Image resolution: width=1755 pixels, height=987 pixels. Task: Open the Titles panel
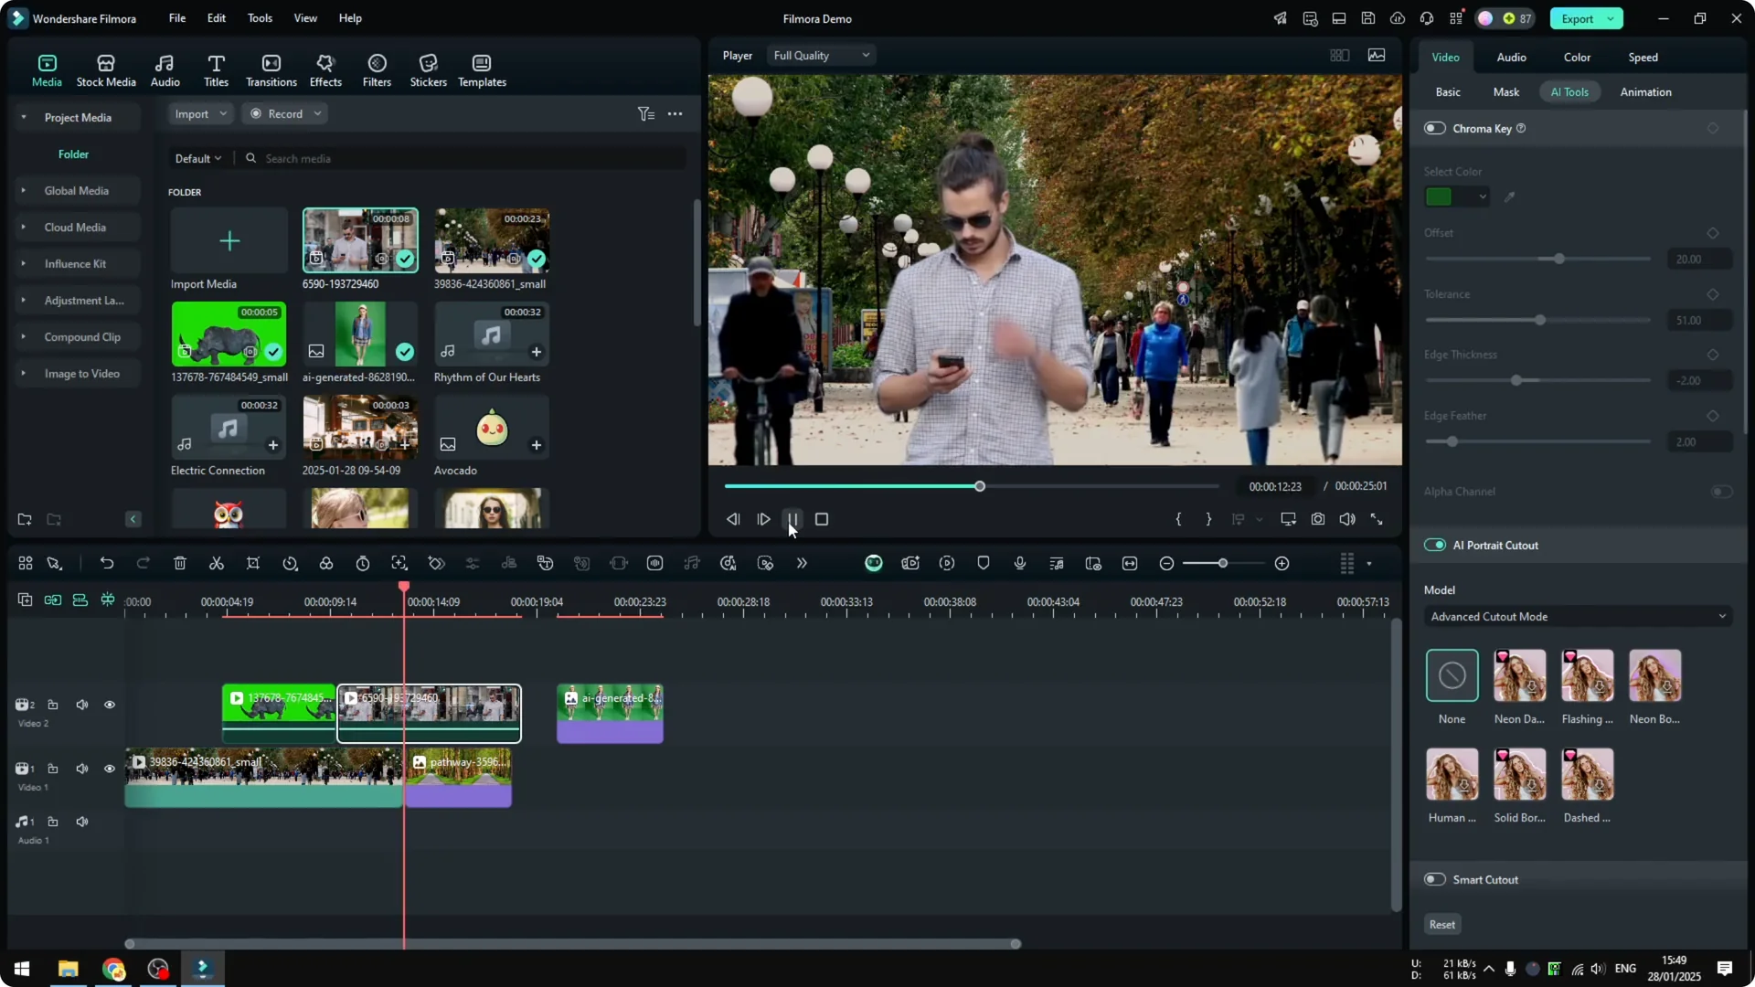click(x=216, y=69)
